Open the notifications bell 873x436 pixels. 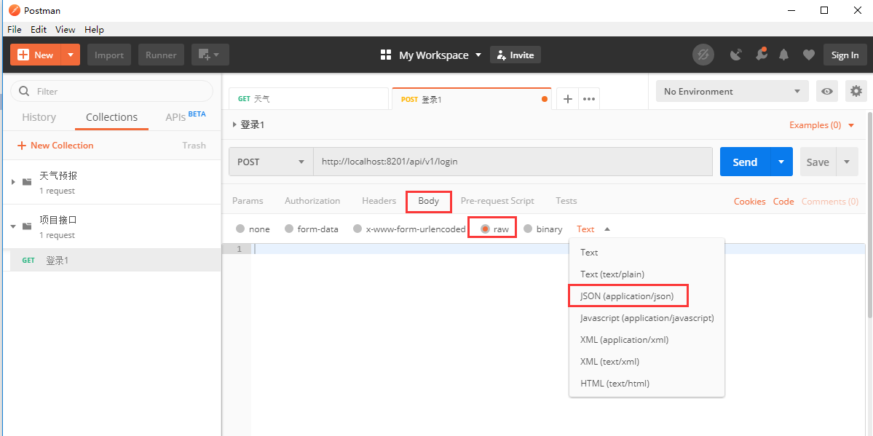click(784, 55)
